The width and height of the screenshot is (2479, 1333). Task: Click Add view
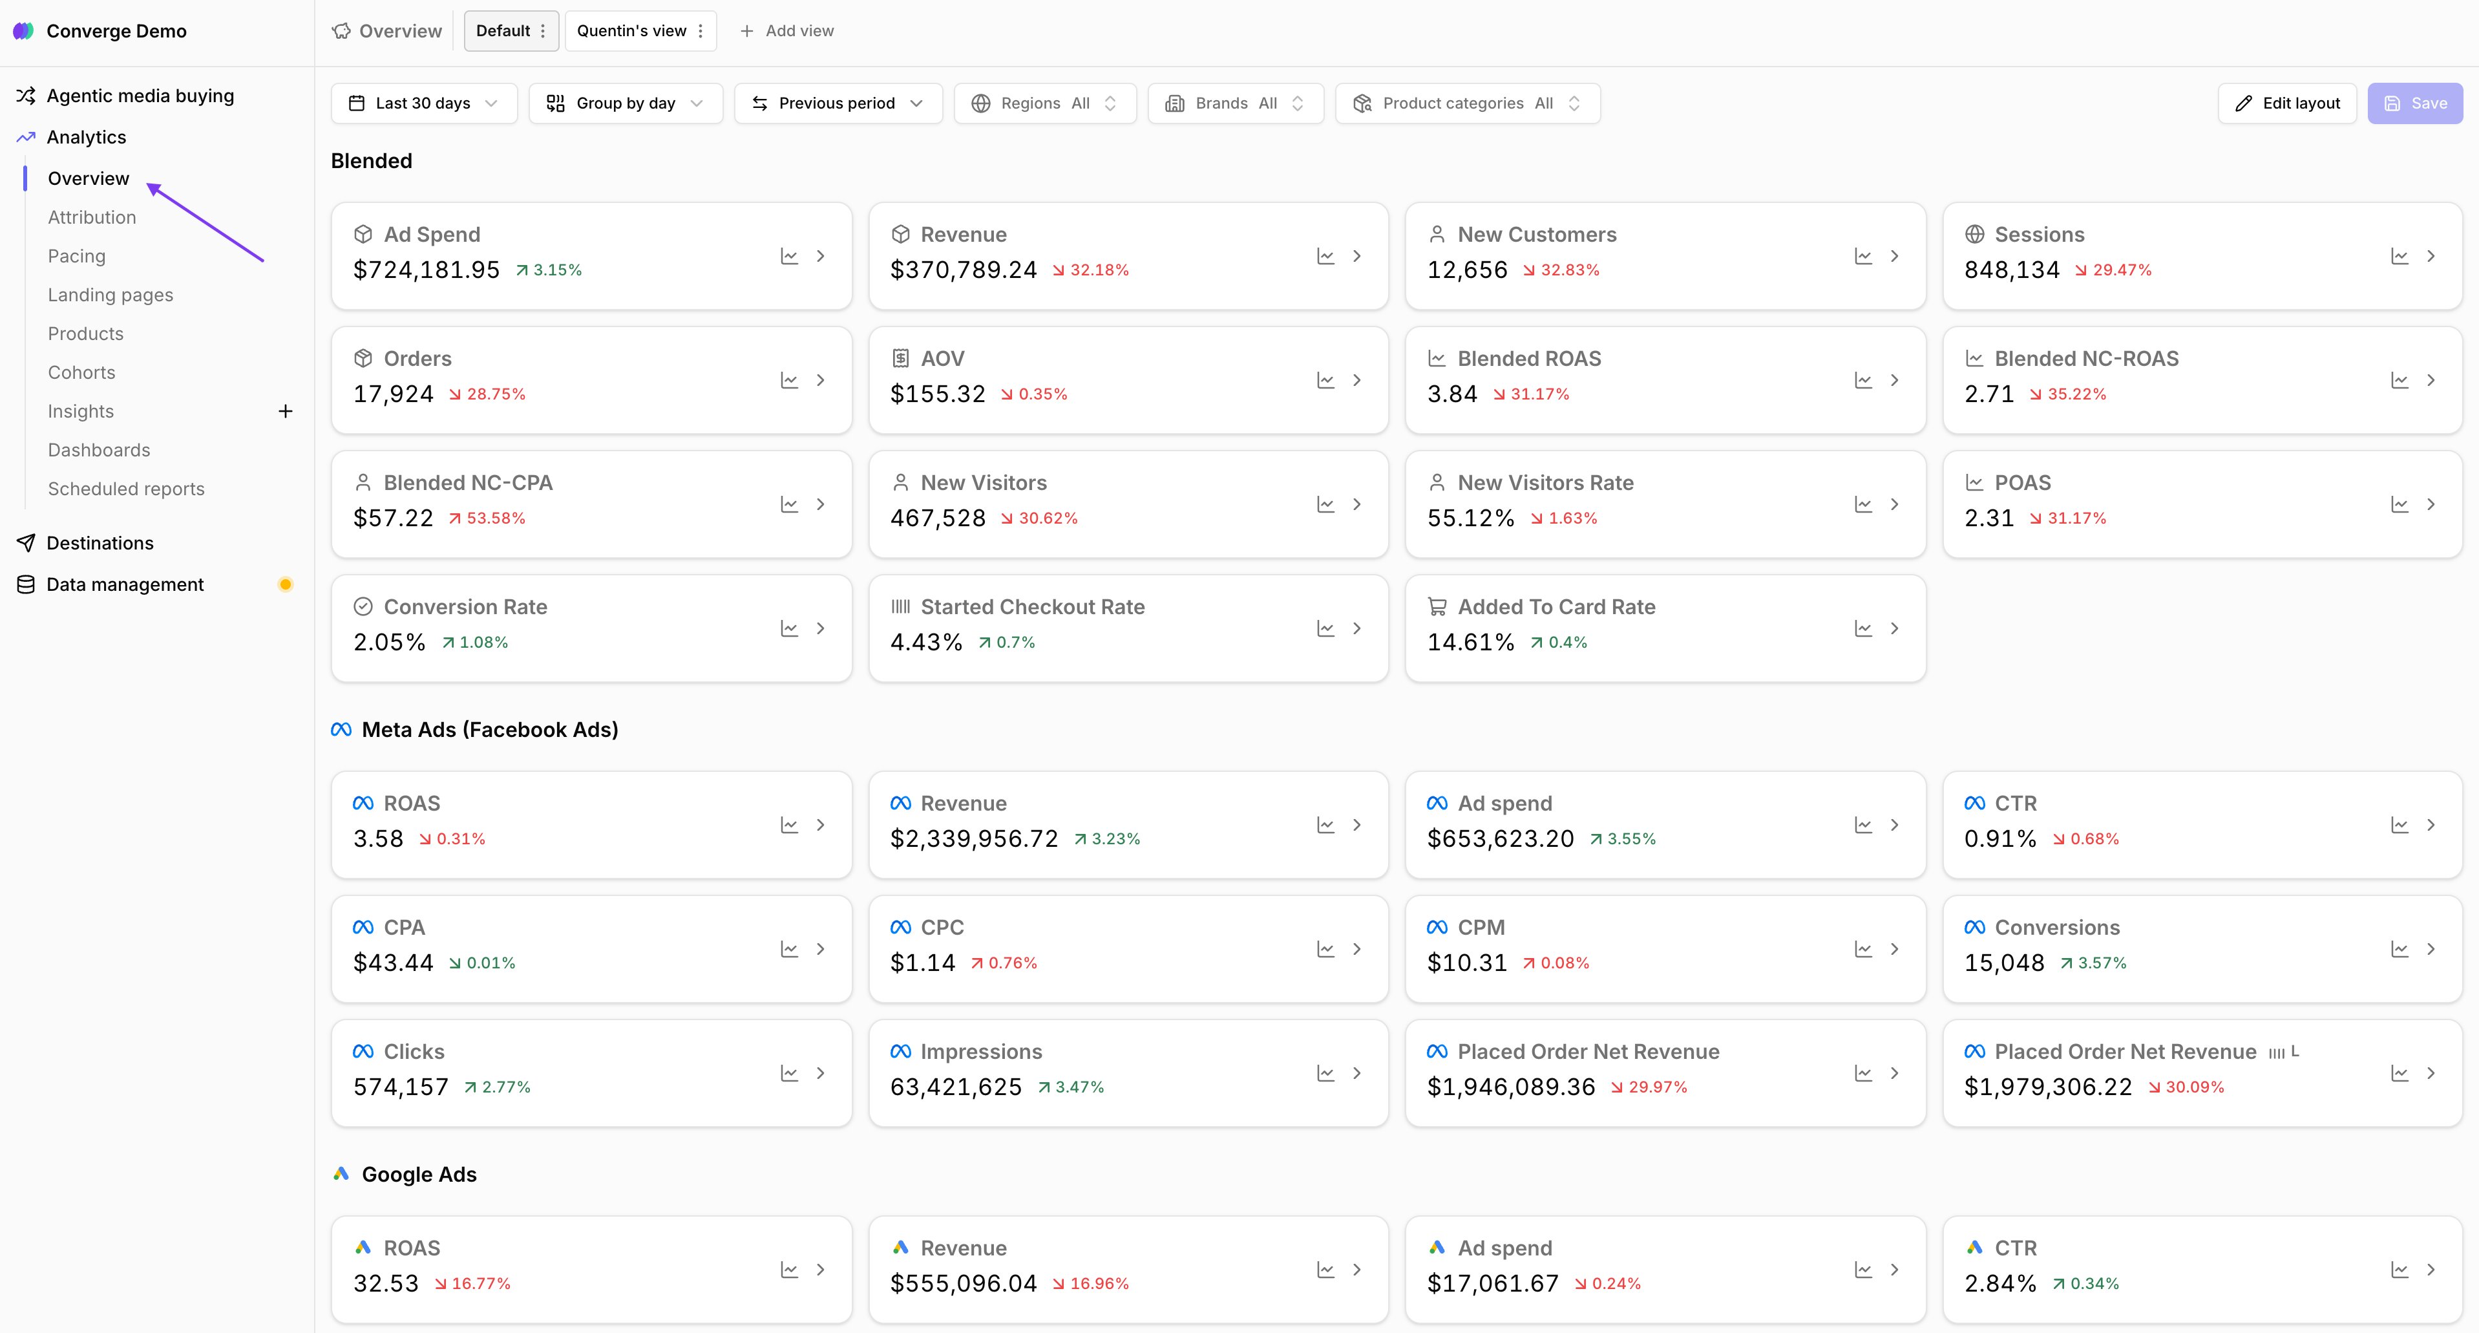click(x=786, y=31)
